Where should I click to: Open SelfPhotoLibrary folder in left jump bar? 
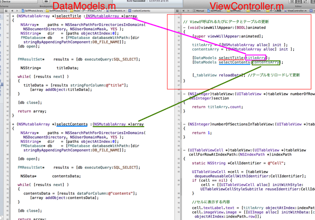coord(57,11)
